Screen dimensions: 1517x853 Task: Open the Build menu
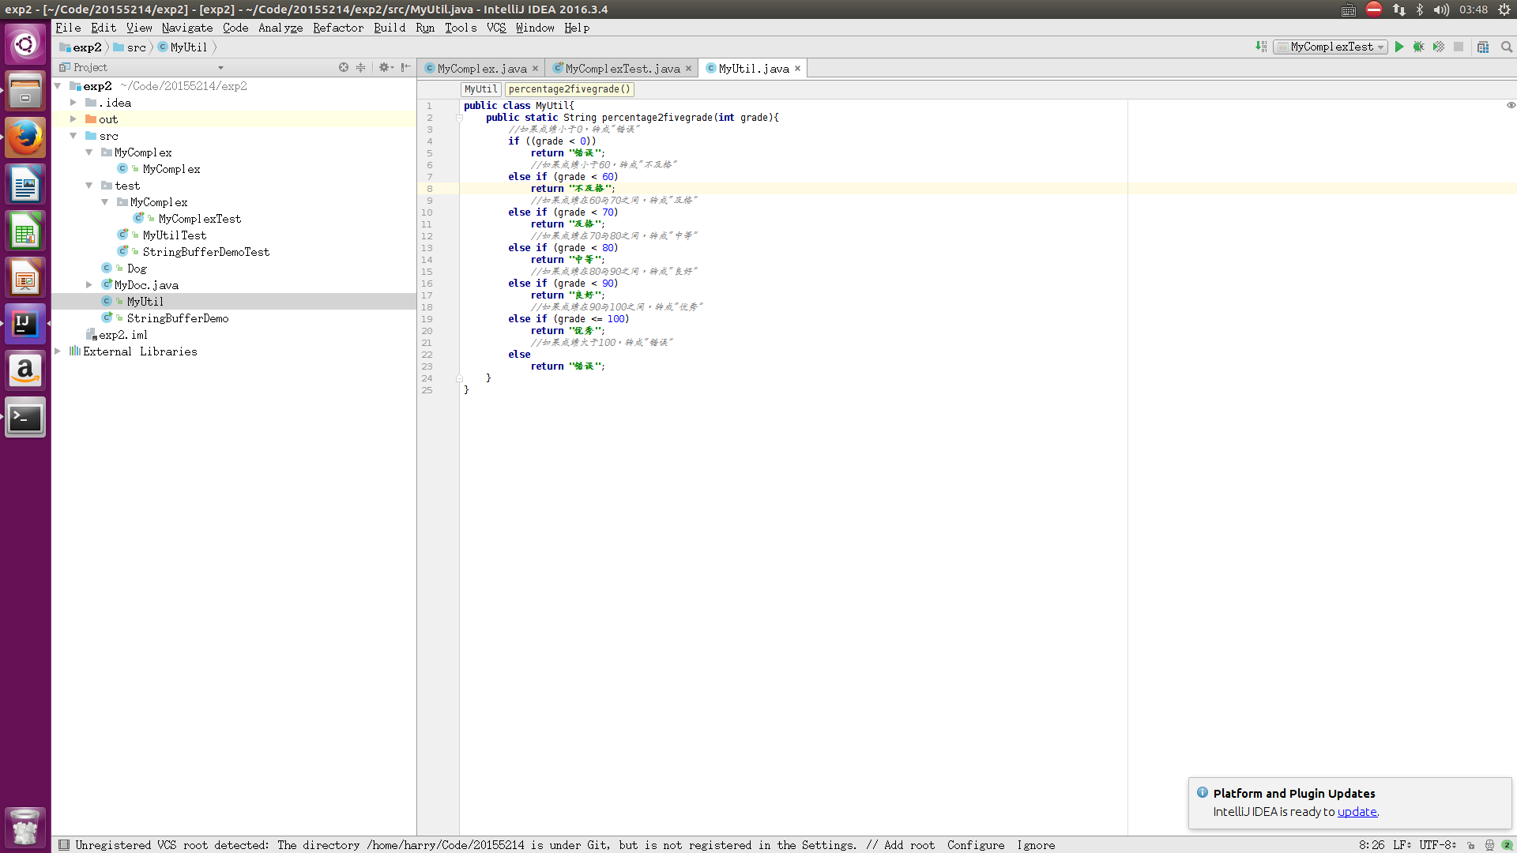[x=390, y=28]
